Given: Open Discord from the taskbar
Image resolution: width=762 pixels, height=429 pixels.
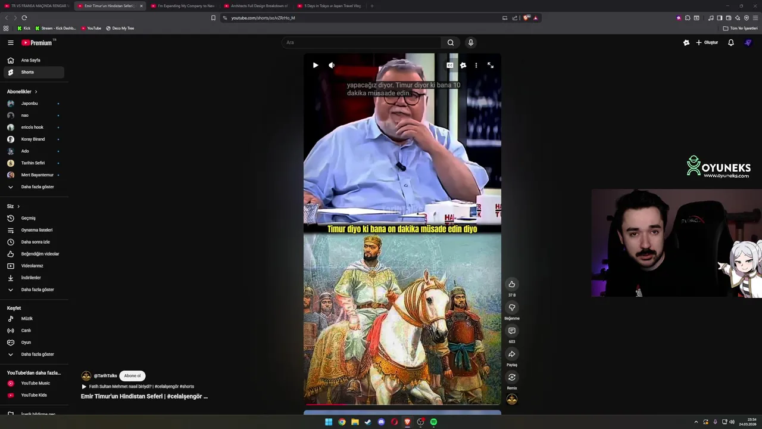Looking at the screenshot, I should click(381, 422).
